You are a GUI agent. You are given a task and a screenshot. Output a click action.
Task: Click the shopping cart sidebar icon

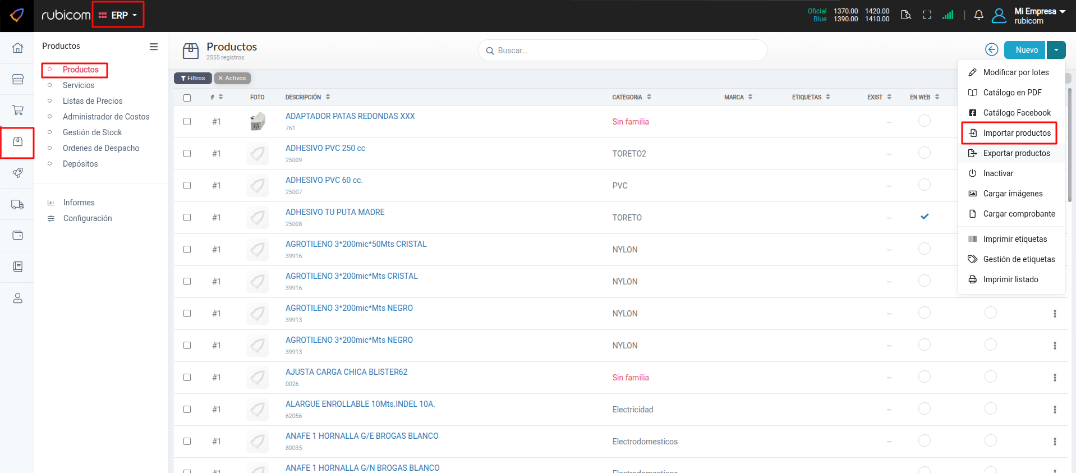pos(17,111)
